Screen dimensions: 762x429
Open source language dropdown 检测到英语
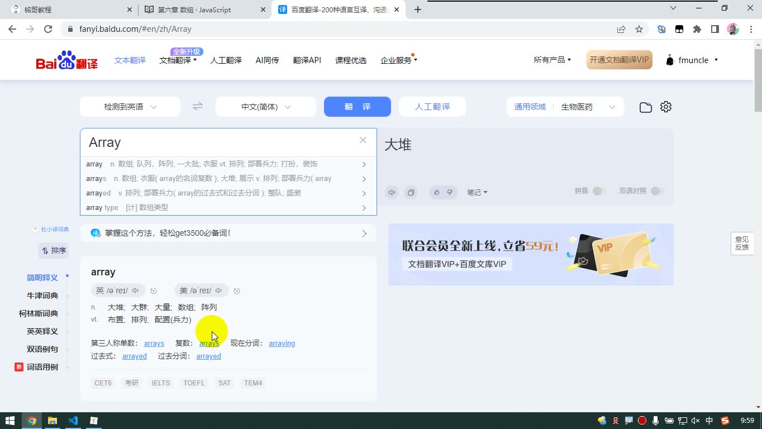tap(130, 107)
